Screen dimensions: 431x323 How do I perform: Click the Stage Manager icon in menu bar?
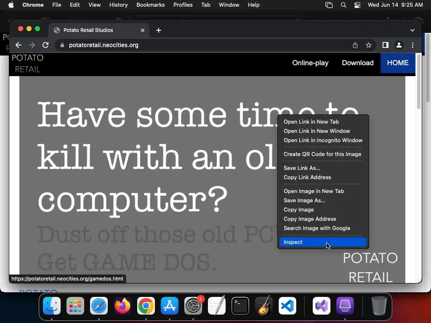point(329,5)
